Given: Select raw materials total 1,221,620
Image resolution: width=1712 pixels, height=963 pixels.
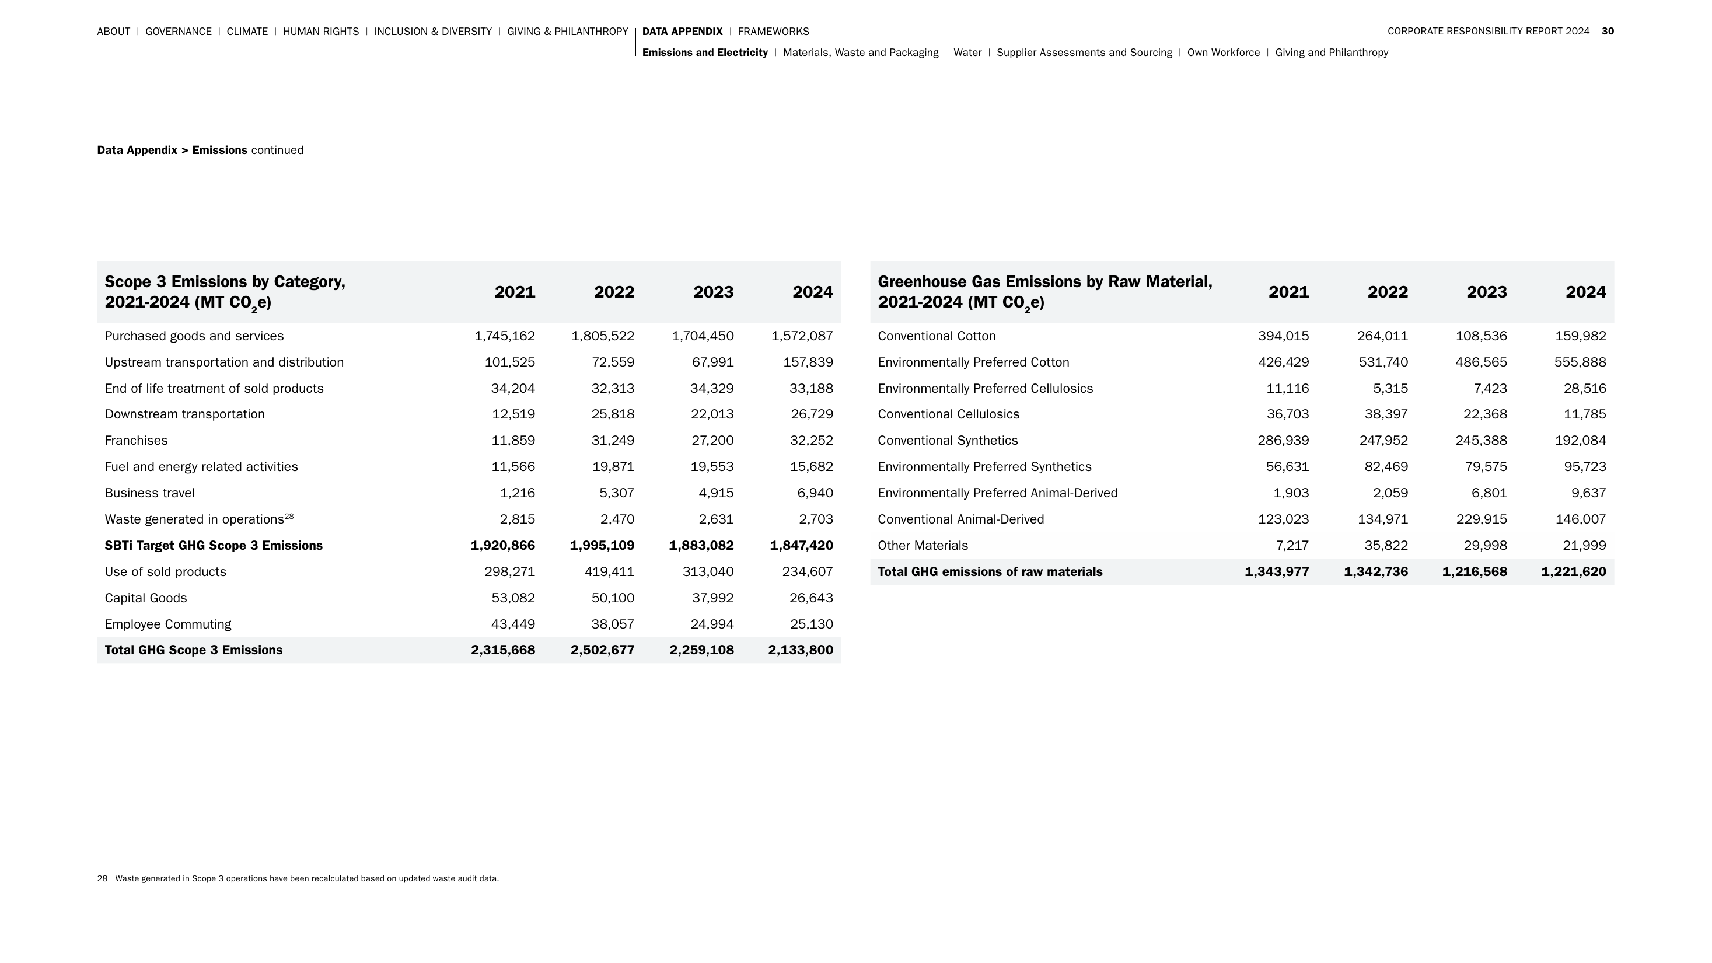Looking at the screenshot, I should [1573, 571].
